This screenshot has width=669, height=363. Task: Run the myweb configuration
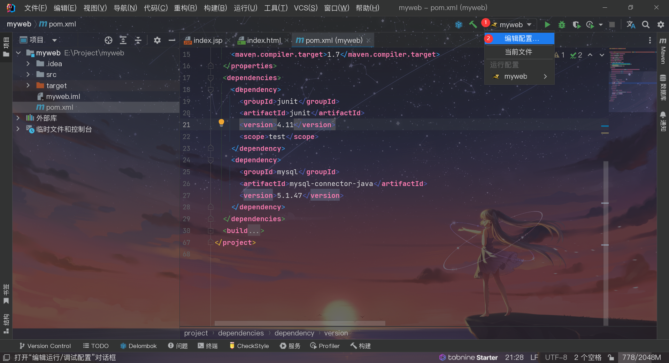(x=547, y=24)
